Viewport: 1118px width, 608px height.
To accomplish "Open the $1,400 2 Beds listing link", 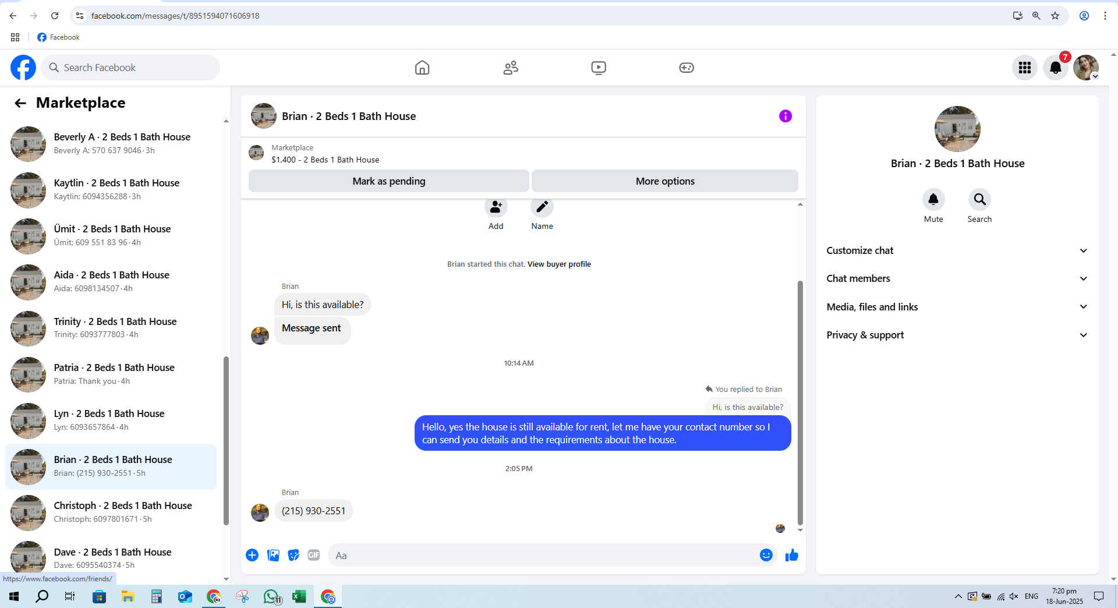I will [x=325, y=160].
